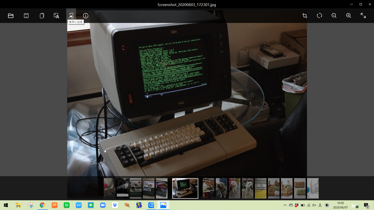
Task: Click OneDrive cloud icon in system tray
Action: tap(291, 205)
